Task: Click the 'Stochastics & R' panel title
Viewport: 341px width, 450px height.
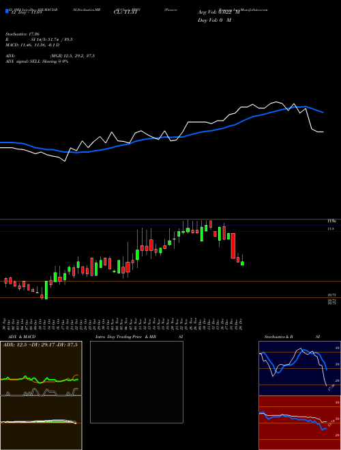Action: [x=278, y=337]
